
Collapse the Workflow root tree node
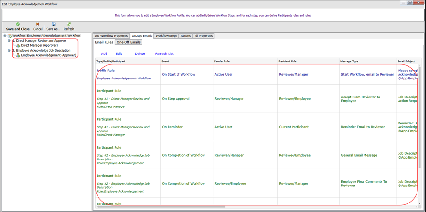(x=5, y=36)
